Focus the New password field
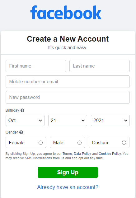The height and width of the screenshot is (198, 136). point(68,97)
